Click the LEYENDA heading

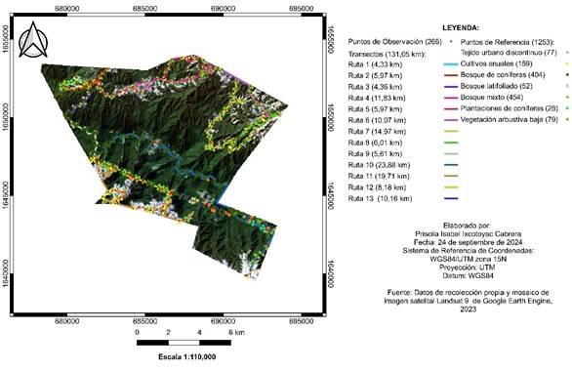click(x=461, y=27)
